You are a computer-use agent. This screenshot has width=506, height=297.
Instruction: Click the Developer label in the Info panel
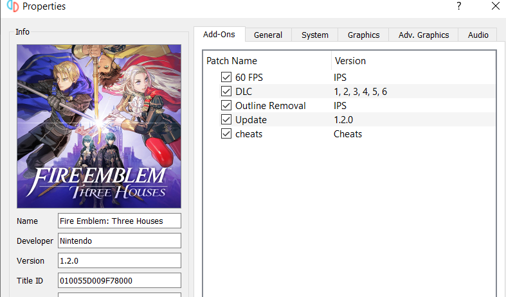[35, 241]
